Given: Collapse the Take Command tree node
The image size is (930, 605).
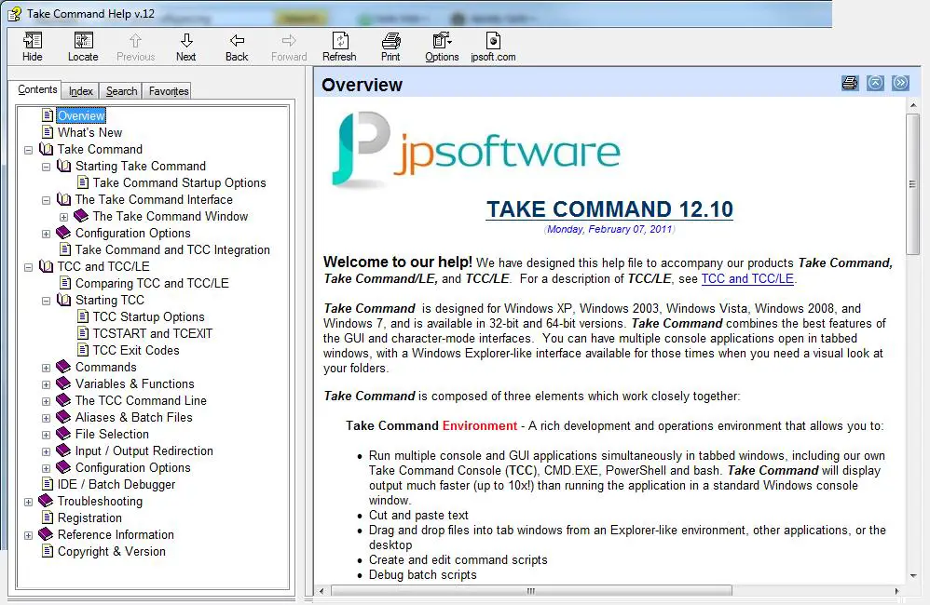Looking at the screenshot, I should pos(28,150).
